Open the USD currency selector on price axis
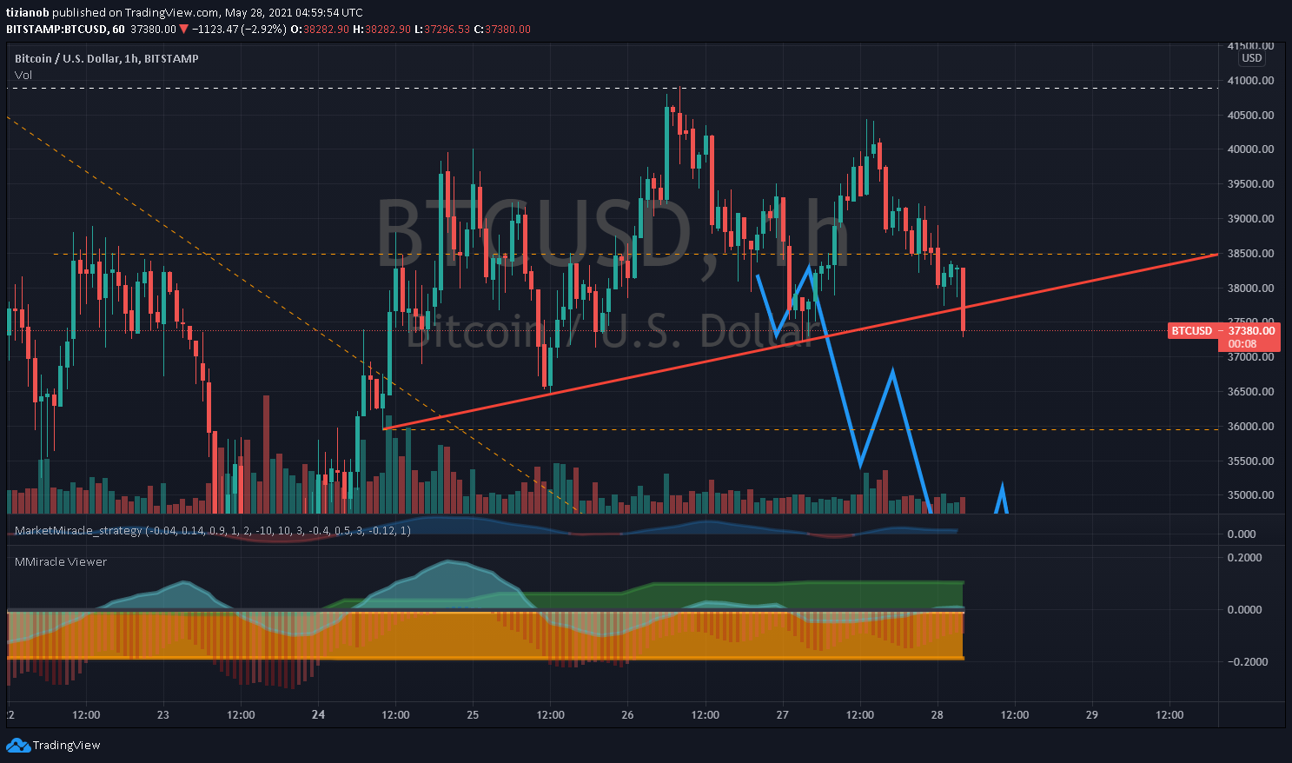1292x763 pixels. pyautogui.click(x=1251, y=58)
